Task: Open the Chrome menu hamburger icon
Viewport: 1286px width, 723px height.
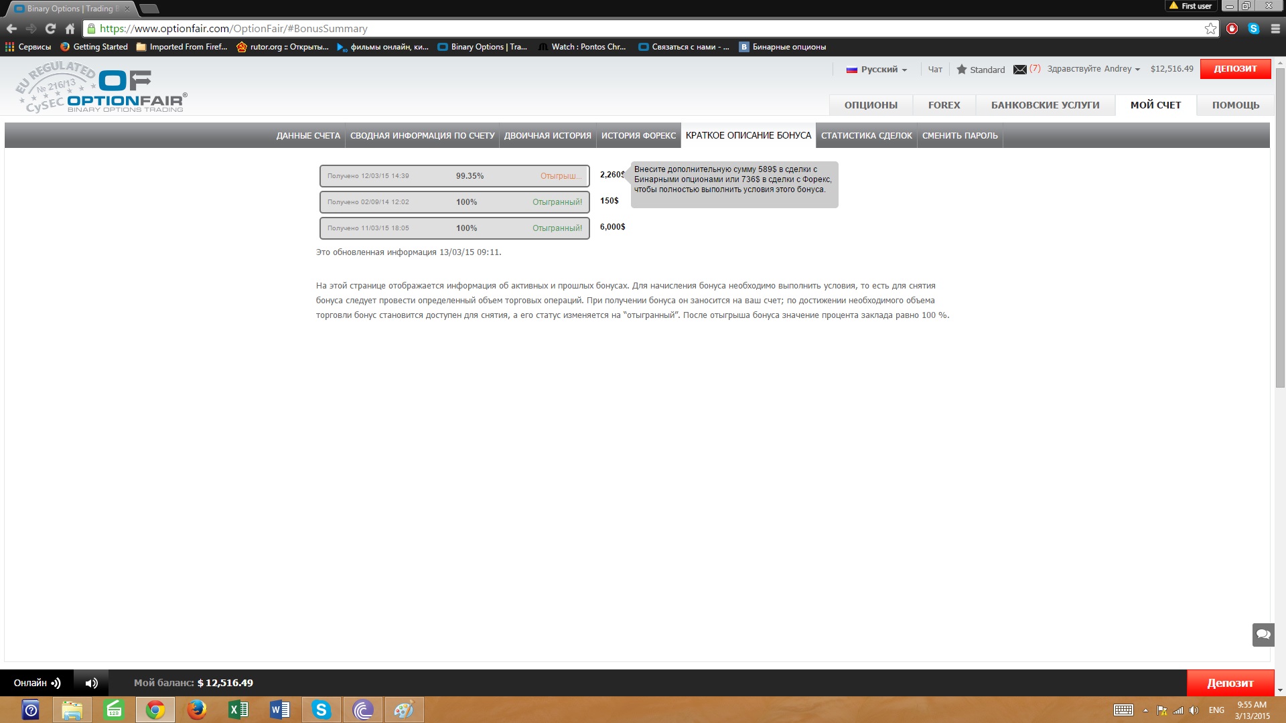Action: point(1275,29)
